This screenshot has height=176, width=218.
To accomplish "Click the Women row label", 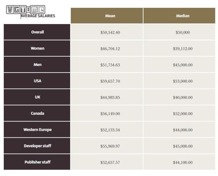I will pyautogui.click(x=37, y=48).
